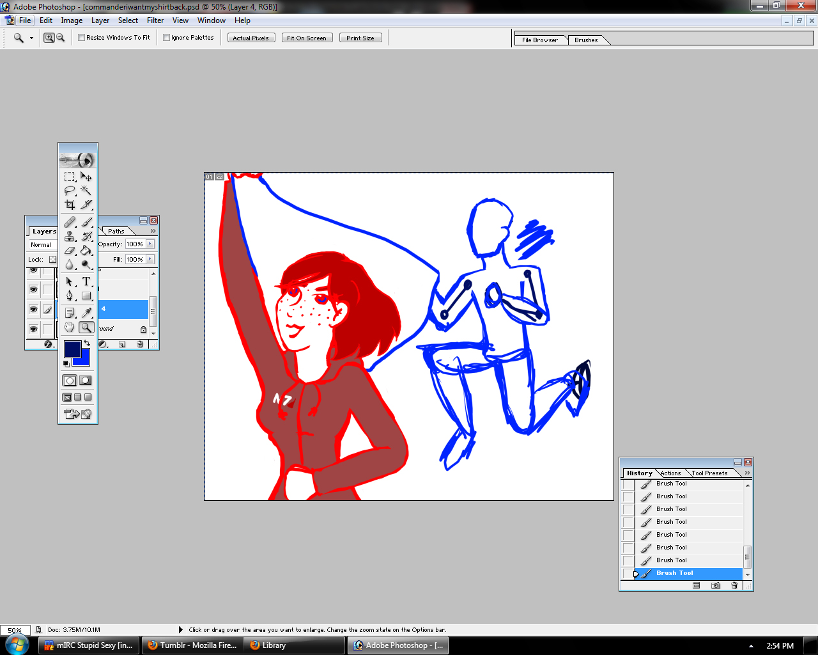Image resolution: width=818 pixels, height=655 pixels.
Task: Open the Fill percentage dropdown arrow
Action: point(151,259)
